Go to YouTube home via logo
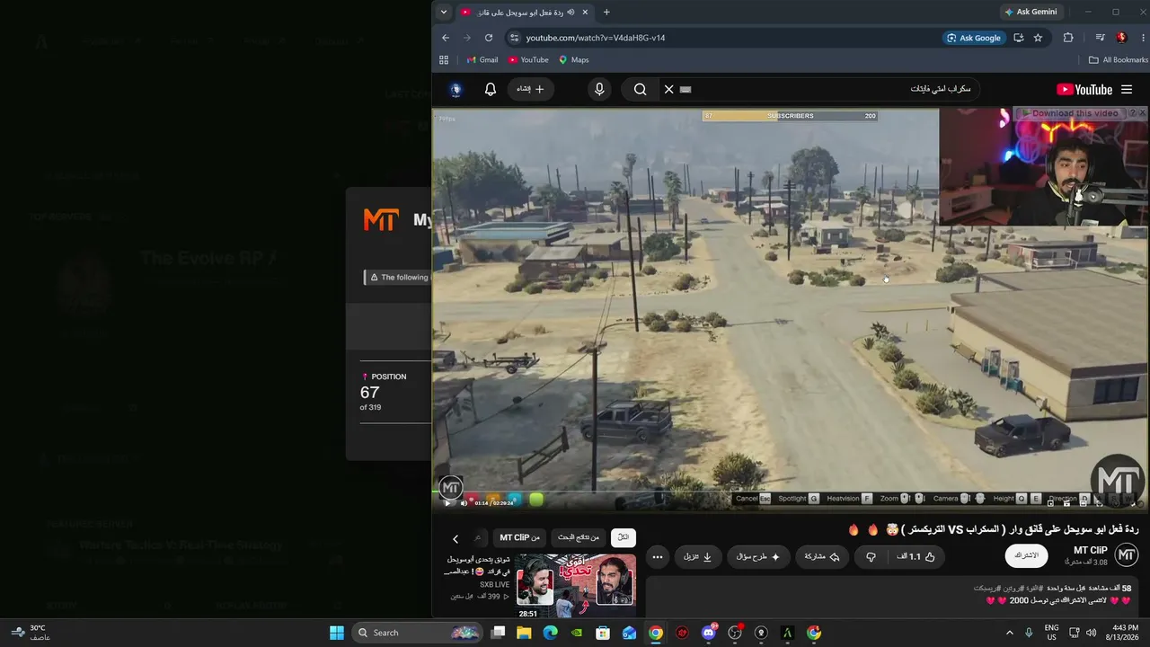The image size is (1150, 647). [x=1084, y=89]
